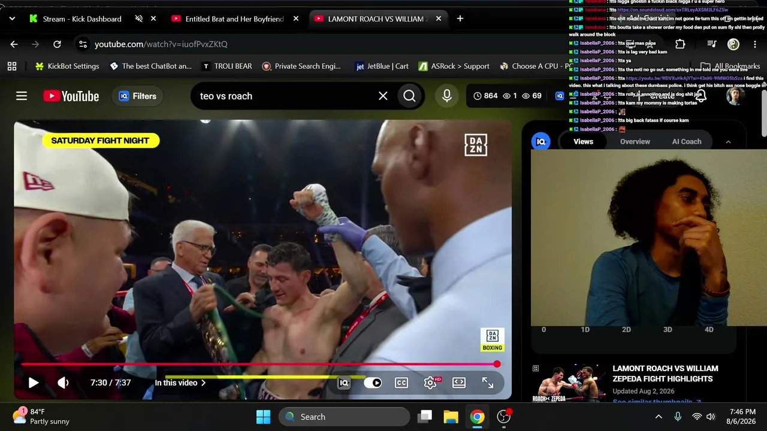The height and width of the screenshot is (431, 767).
Task: Unmute the Kick Dashboard tab via muted icon
Action: 139,19
